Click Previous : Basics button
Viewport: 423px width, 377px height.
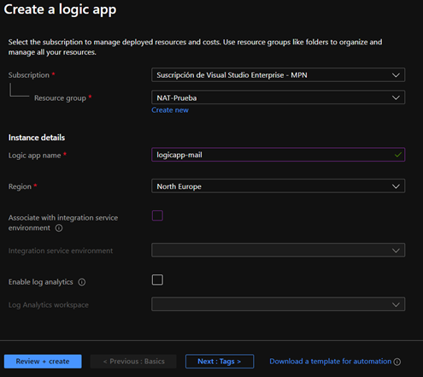133,362
